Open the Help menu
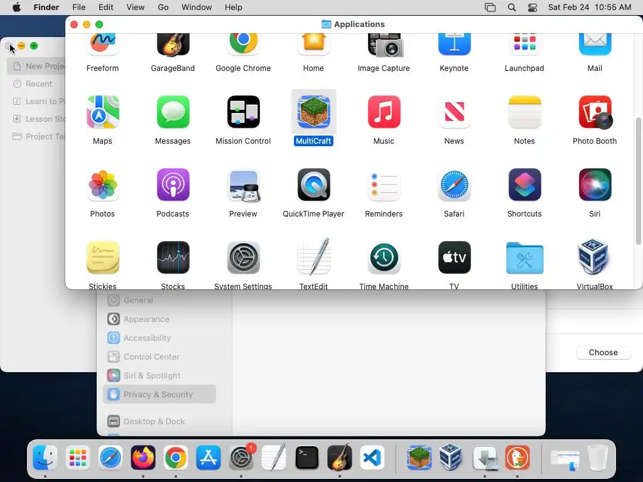643x482 pixels. (x=234, y=8)
